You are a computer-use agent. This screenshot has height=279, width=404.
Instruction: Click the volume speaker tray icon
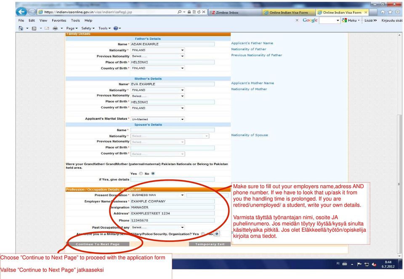click(x=374, y=264)
